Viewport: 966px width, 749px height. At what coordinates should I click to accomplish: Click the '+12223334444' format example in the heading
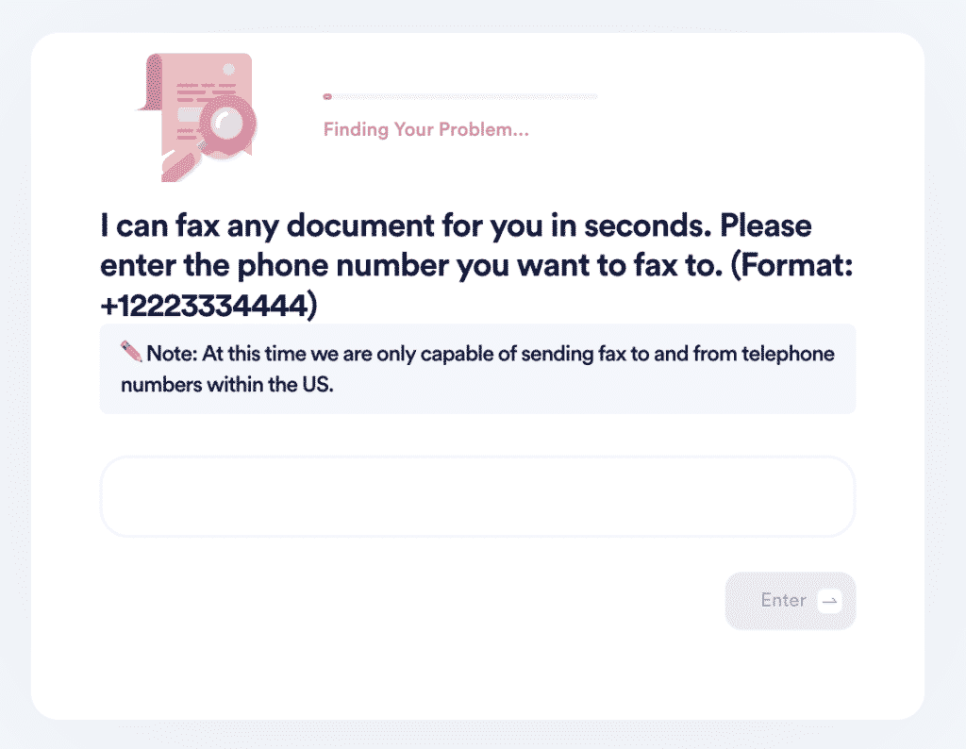(209, 305)
